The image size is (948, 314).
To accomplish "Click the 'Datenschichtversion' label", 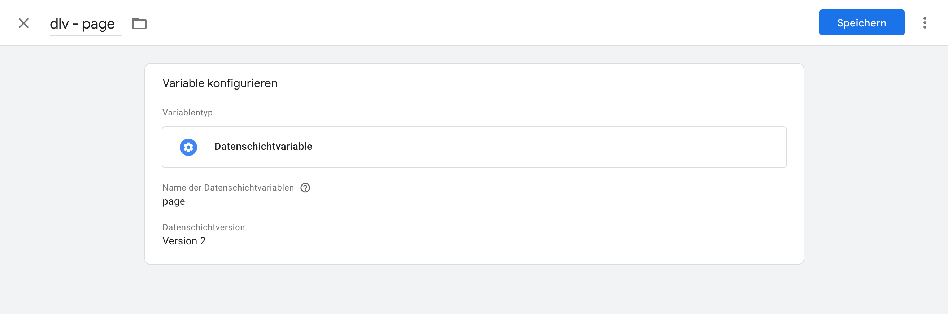I will (x=204, y=227).
